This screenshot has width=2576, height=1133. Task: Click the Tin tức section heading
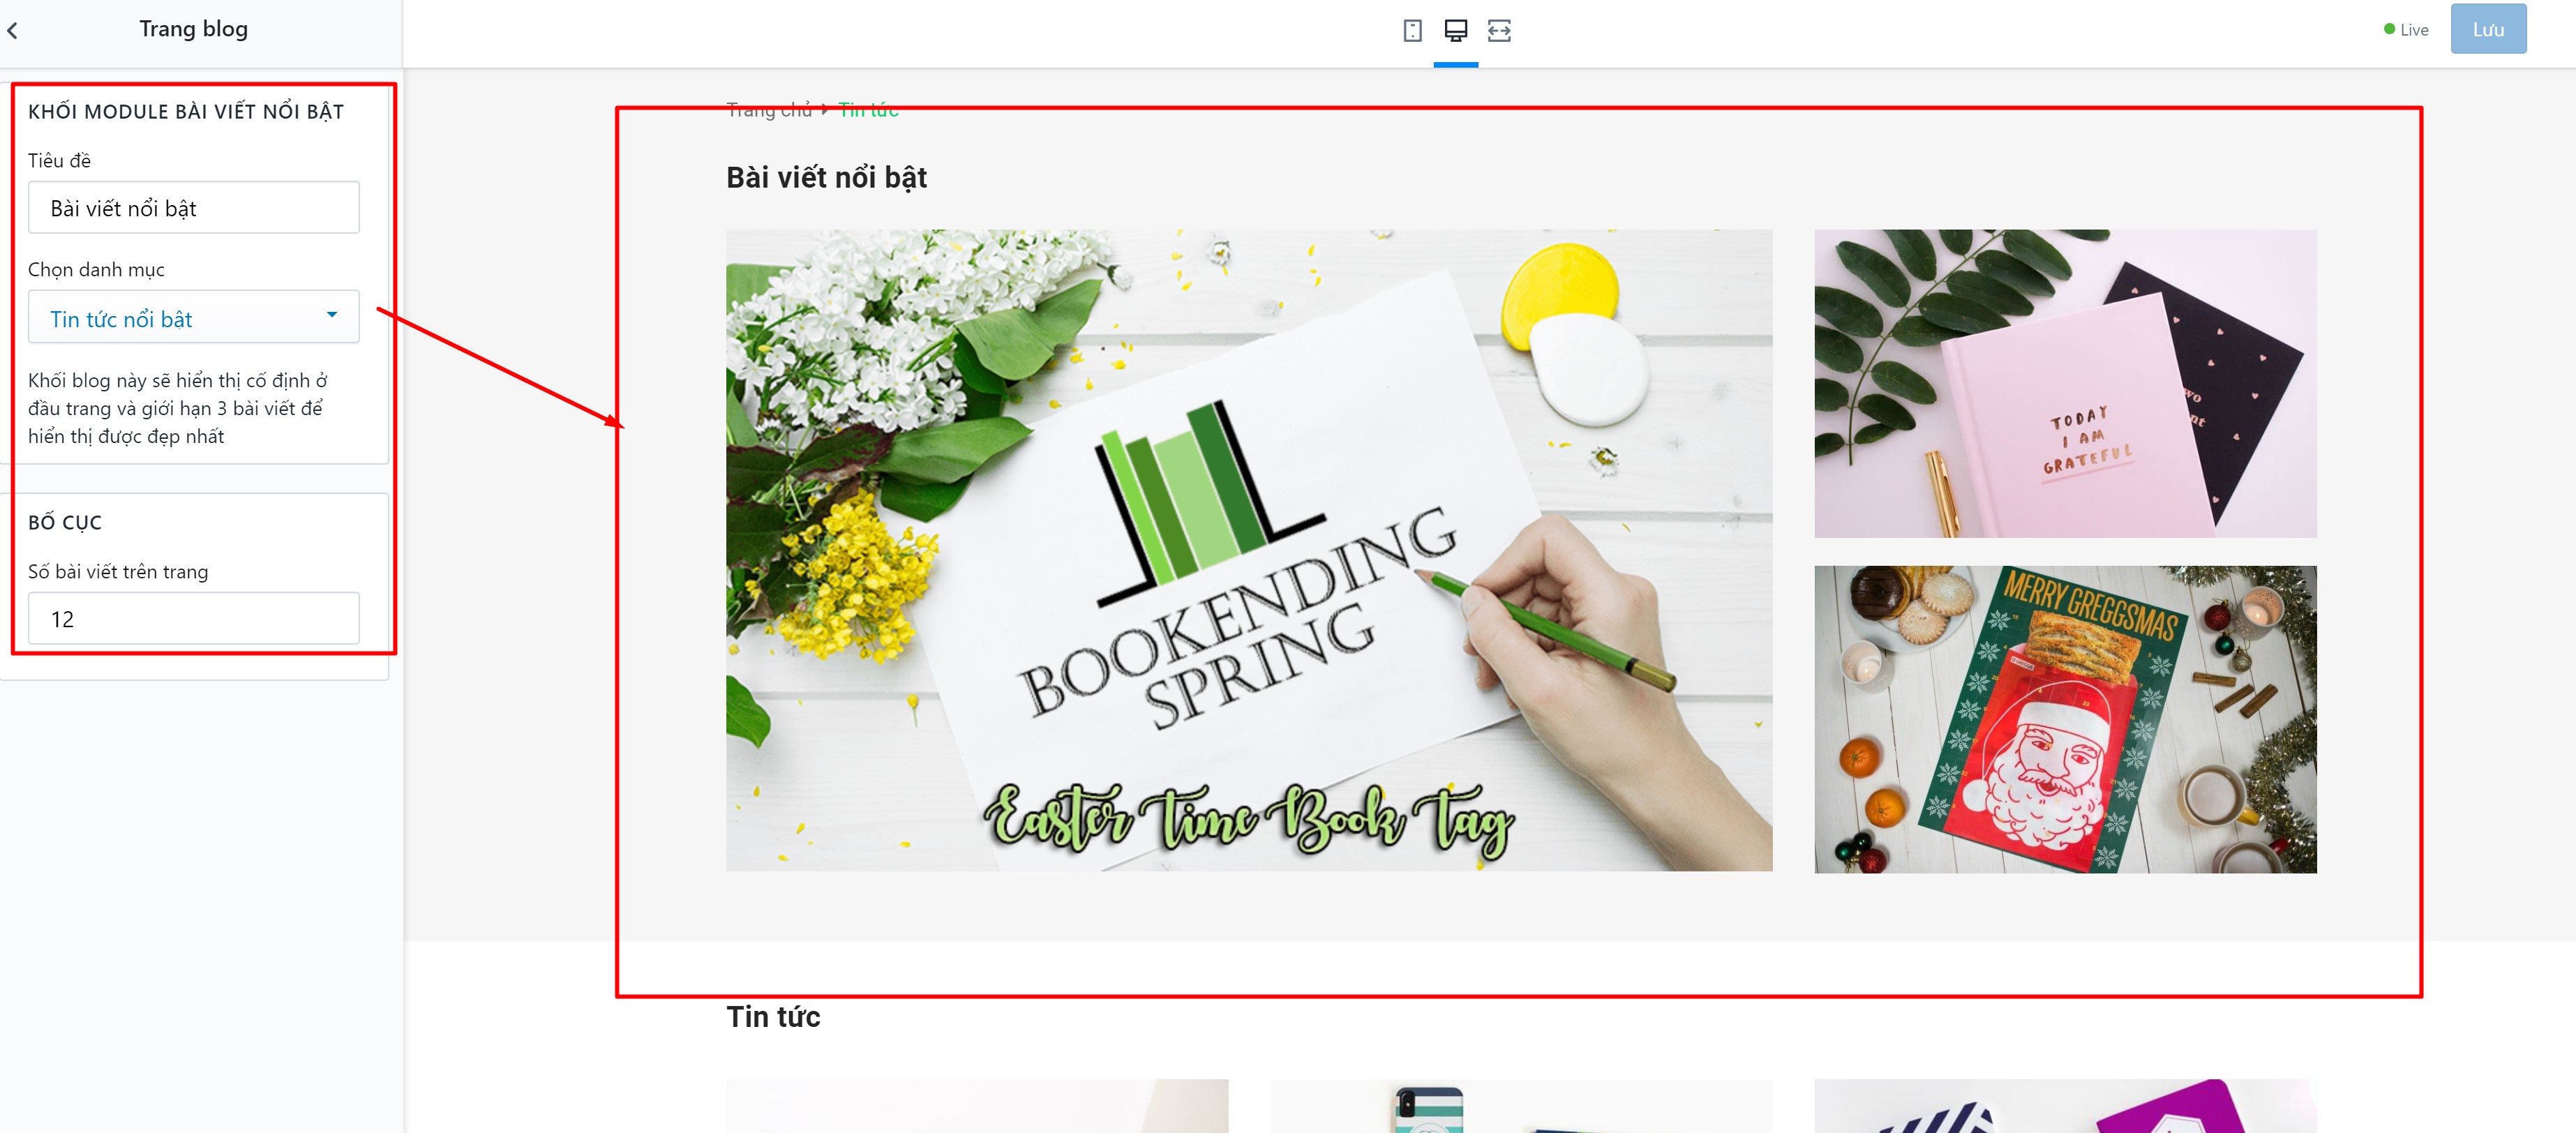[773, 1017]
